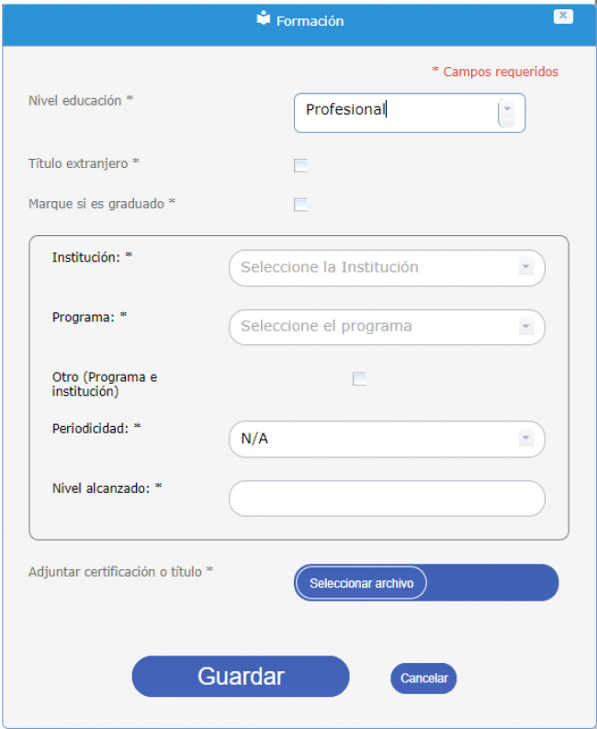Click the red Campos requeridos notice
Image resolution: width=597 pixels, height=729 pixels.
[x=495, y=72]
